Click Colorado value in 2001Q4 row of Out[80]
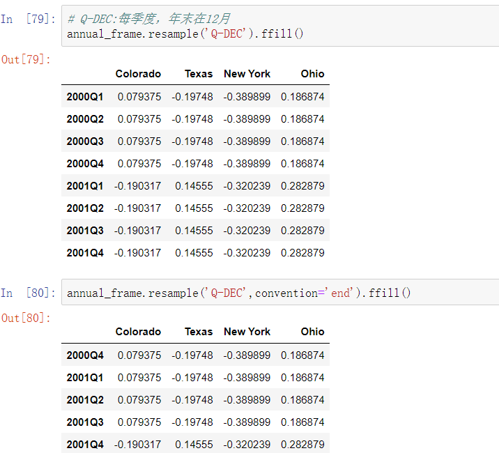Image resolution: width=499 pixels, height=453 pixels. point(137,445)
